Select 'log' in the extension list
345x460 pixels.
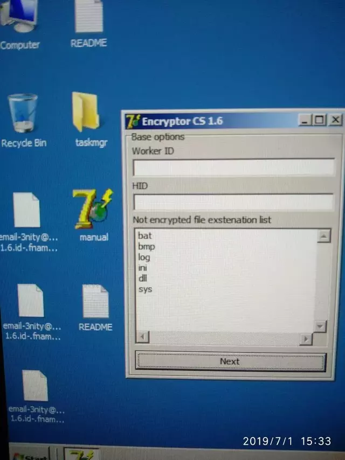pos(144,257)
